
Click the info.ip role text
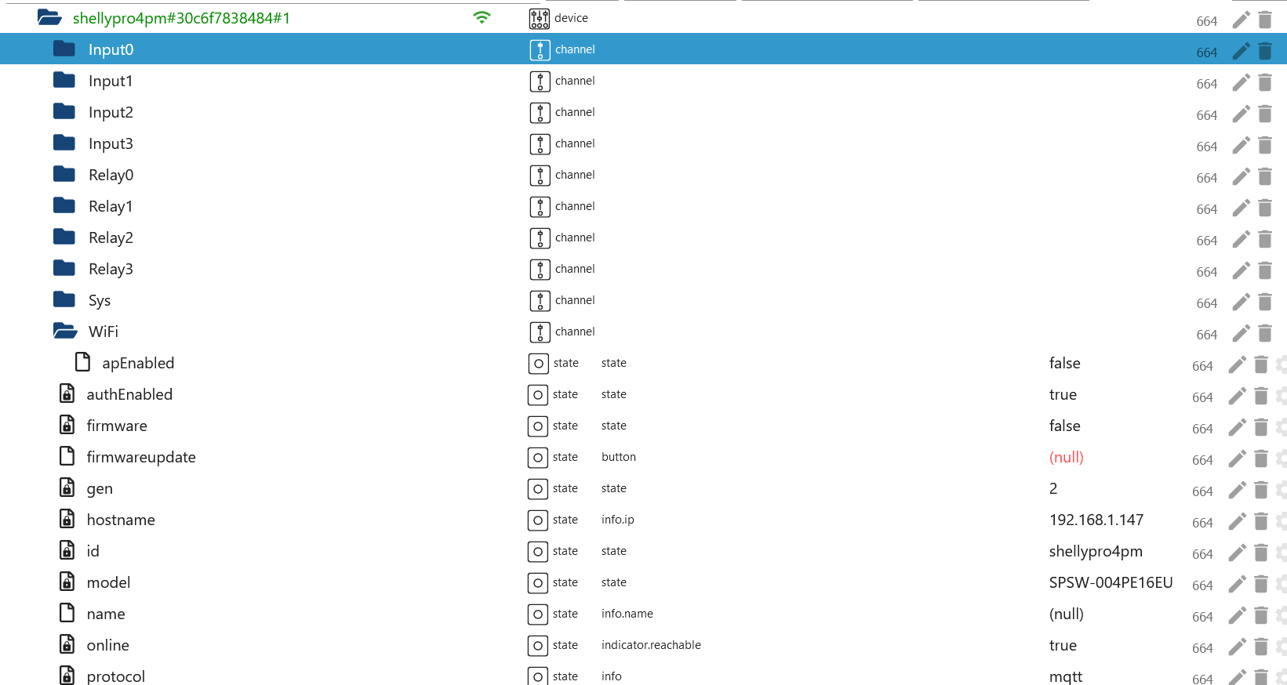click(x=617, y=520)
